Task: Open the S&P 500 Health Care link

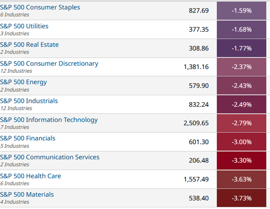Action: point(31,176)
